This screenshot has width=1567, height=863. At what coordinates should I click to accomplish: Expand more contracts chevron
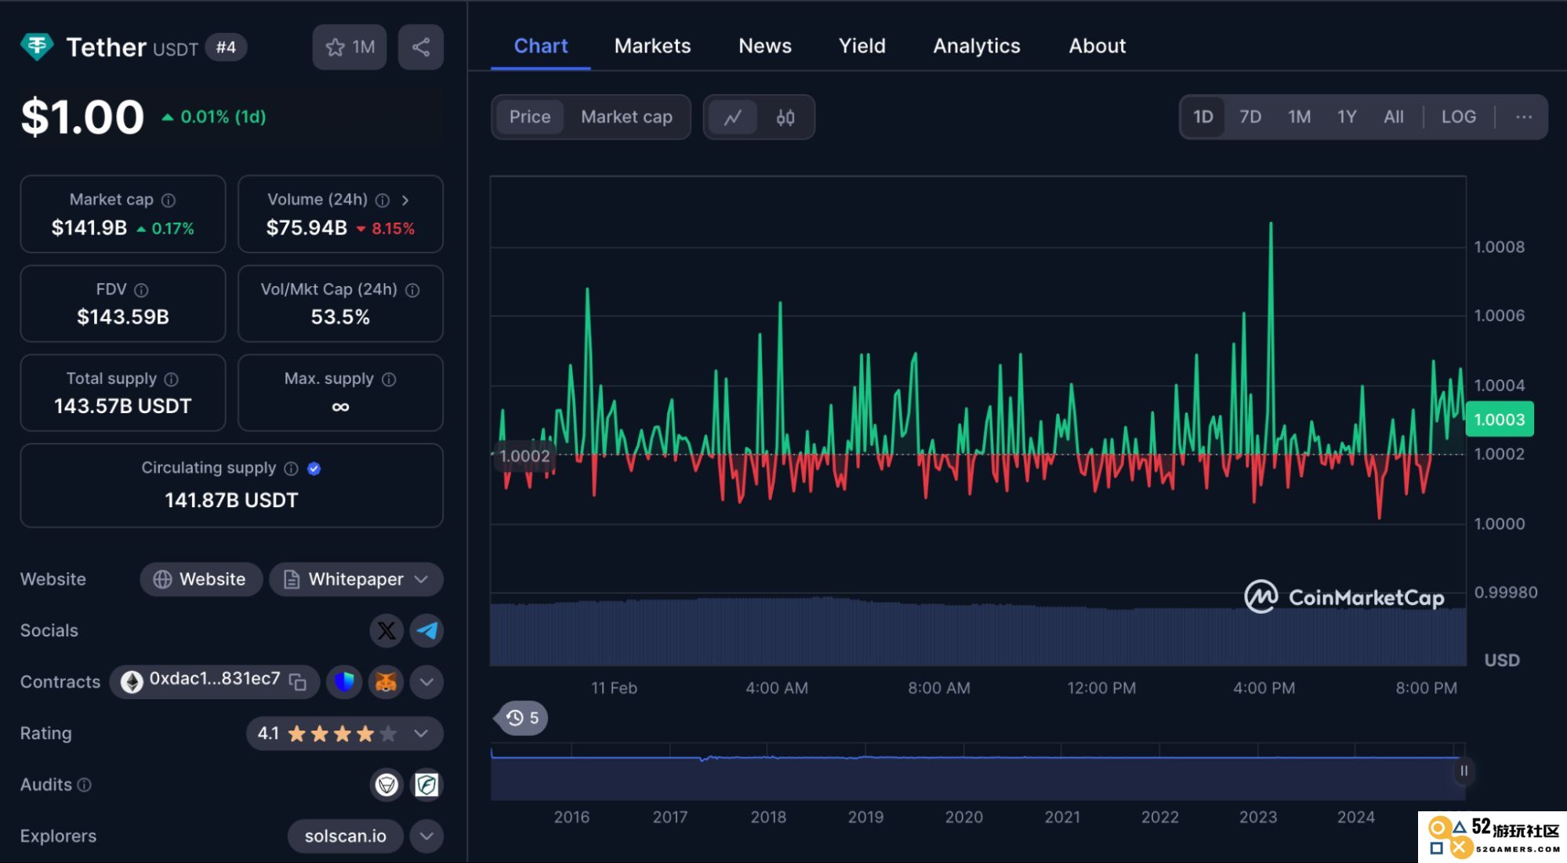426,682
